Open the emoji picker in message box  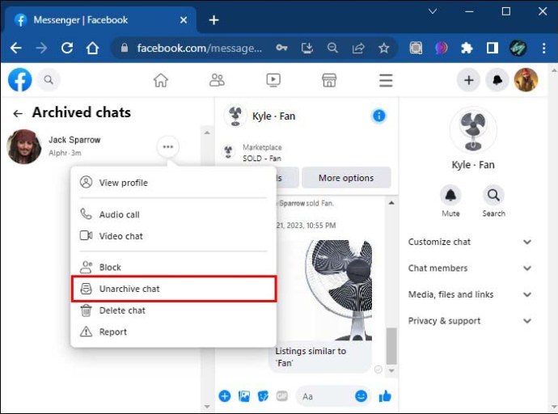(x=361, y=396)
